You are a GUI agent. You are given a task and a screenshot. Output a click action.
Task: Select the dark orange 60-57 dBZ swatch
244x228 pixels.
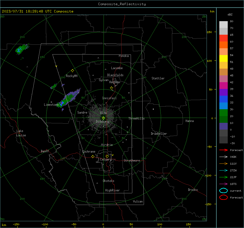click(223, 45)
